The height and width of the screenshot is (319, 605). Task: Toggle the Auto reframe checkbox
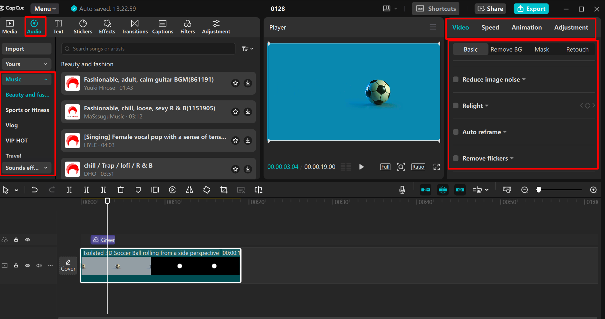pyautogui.click(x=455, y=132)
